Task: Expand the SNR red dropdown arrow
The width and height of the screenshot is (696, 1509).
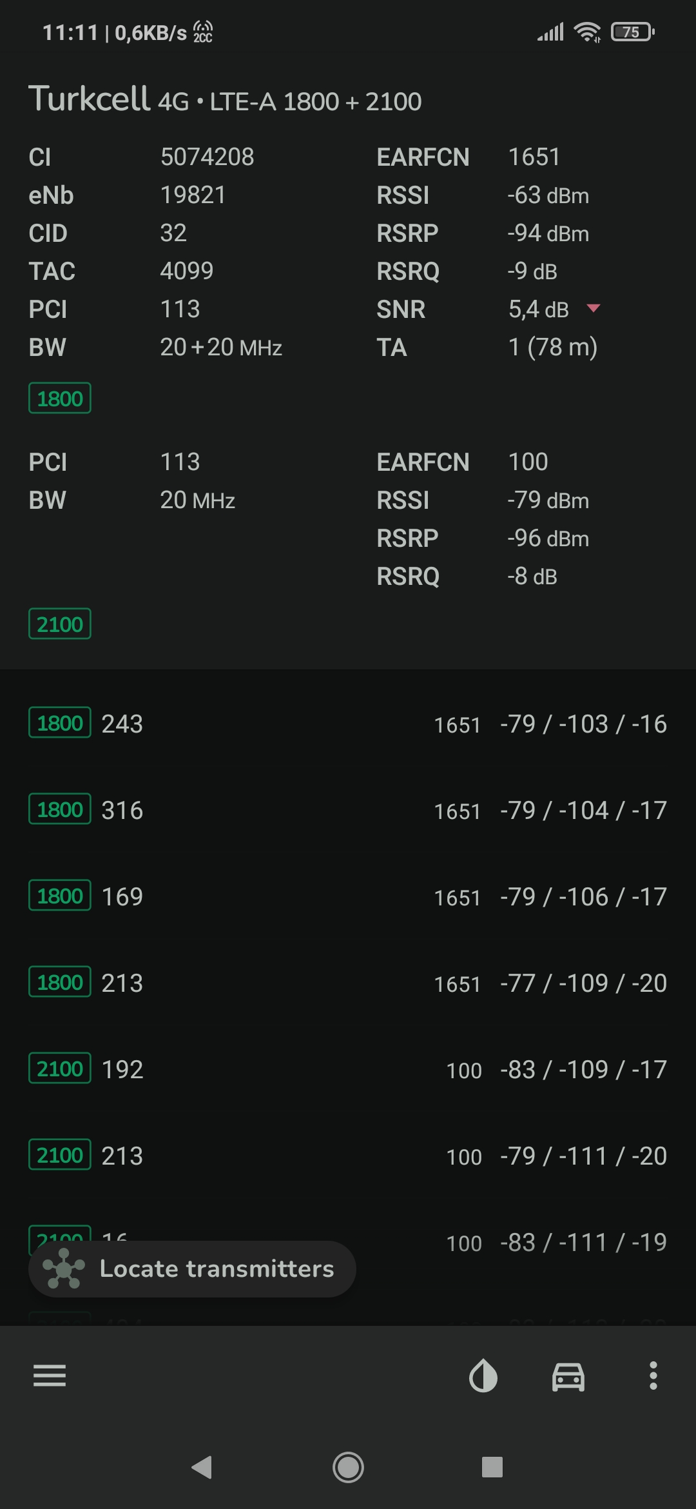Action: coord(594,308)
